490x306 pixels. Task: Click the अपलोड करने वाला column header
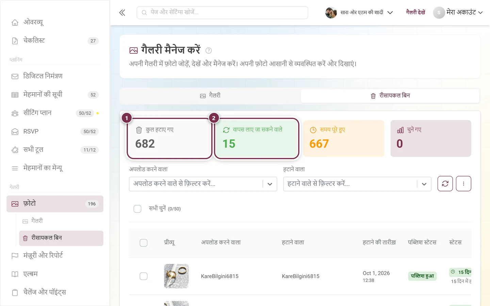click(221, 242)
